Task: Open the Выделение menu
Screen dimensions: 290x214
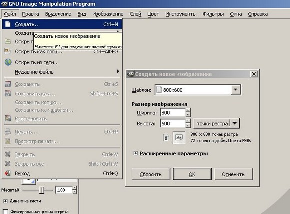Action: [58, 14]
